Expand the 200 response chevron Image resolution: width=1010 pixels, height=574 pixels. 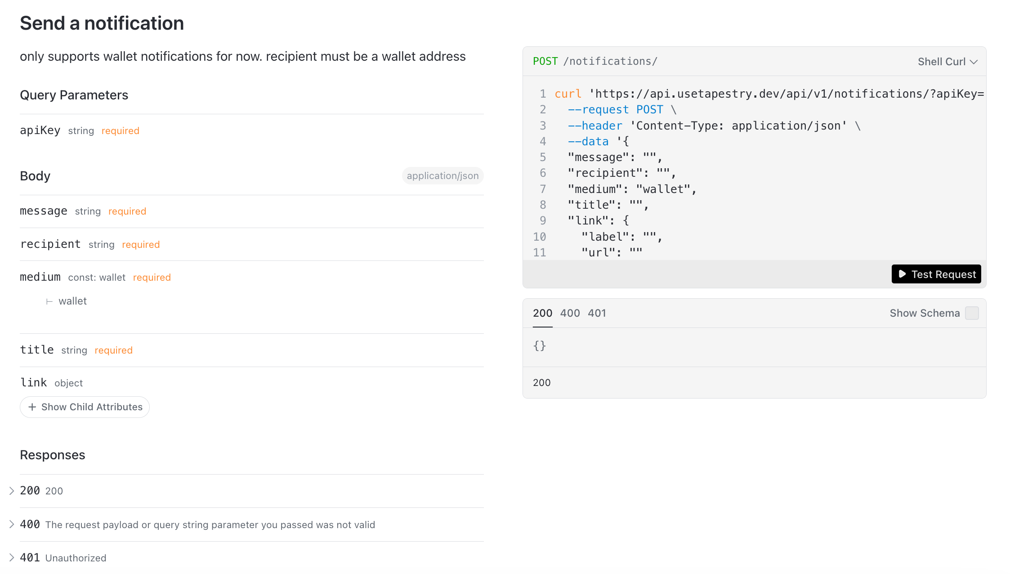(x=12, y=491)
